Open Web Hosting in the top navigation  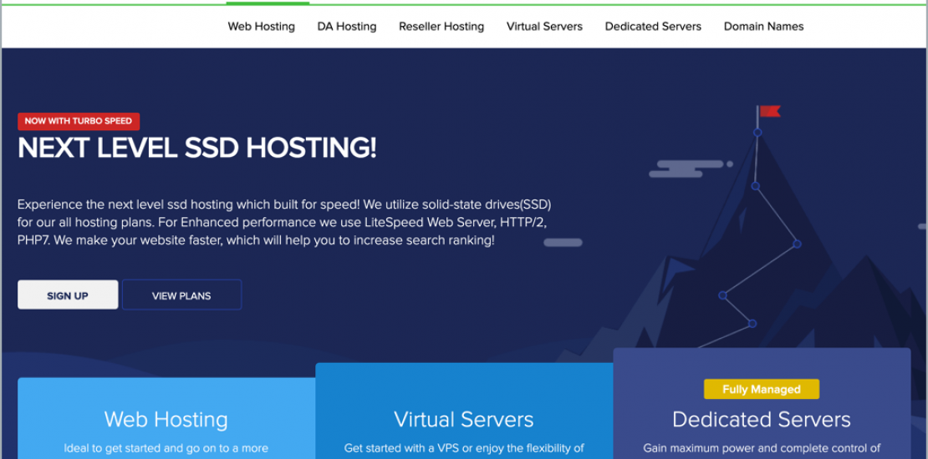click(x=261, y=27)
